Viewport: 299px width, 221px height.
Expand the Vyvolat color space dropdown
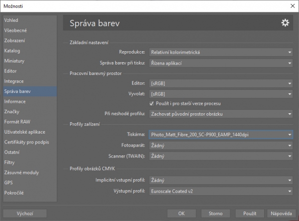click(221, 94)
